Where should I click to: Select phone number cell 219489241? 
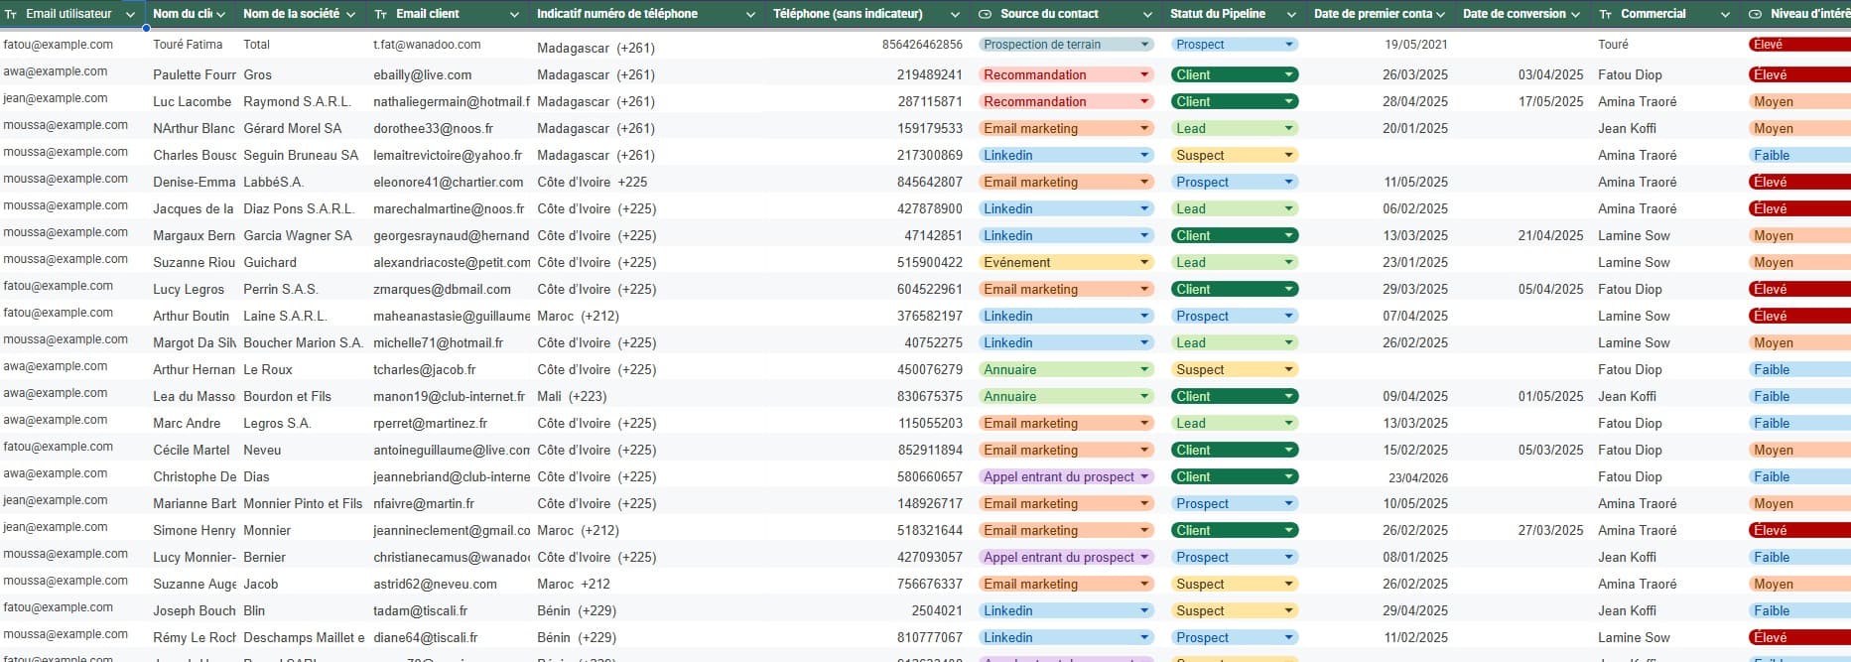point(930,74)
